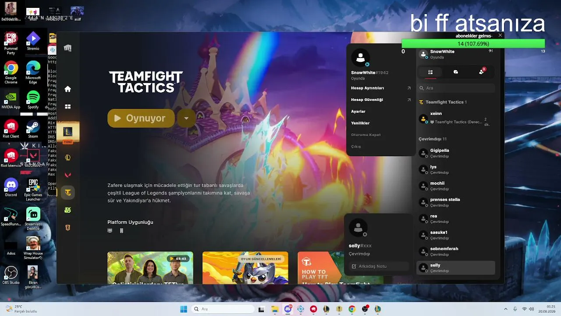
Task: Open Google Chrome from the taskbar
Action: [352, 309]
